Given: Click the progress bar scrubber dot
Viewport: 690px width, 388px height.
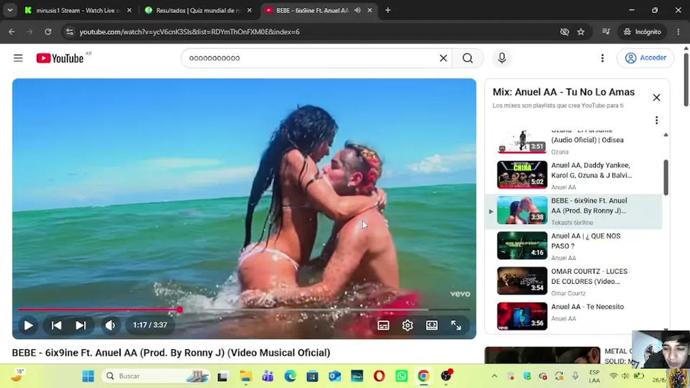Looking at the screenshot, I should tap(180, 309).
